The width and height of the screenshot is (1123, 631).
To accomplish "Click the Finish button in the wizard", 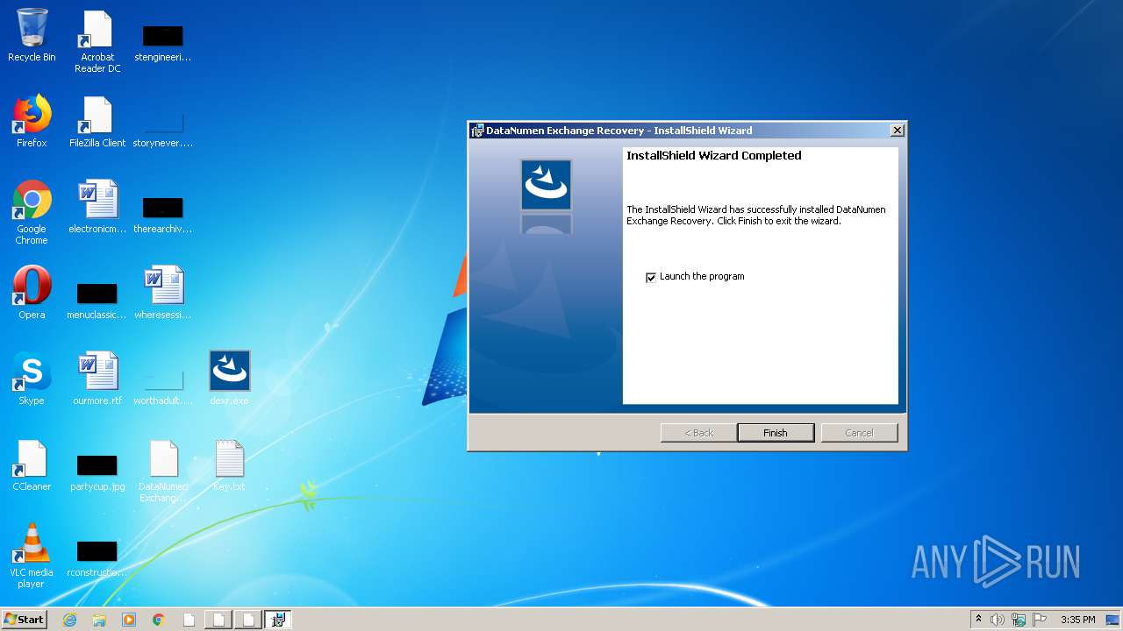I will pyautogui.click(x=776, y=433).
